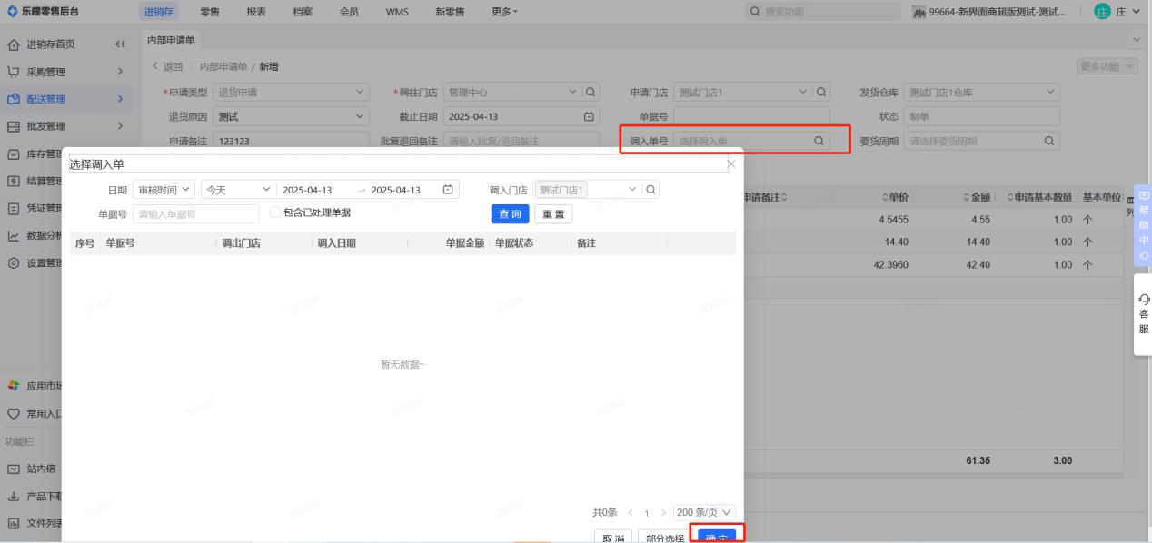The height and width of the screenshot is (543, 1152).
Task: Click the calendar icon in dialog date range
Action: click(x=447, y=190)
